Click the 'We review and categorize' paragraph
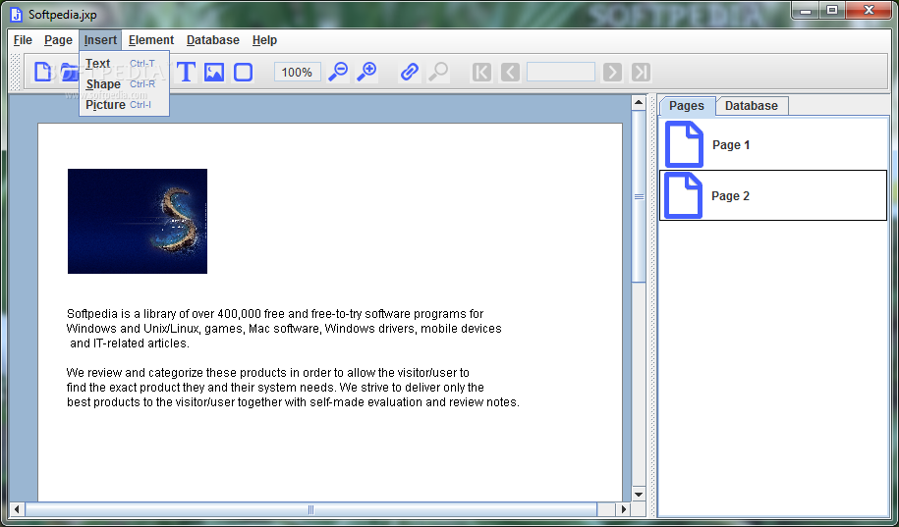The width and height of the screenshot is (899, 527). 293,388
